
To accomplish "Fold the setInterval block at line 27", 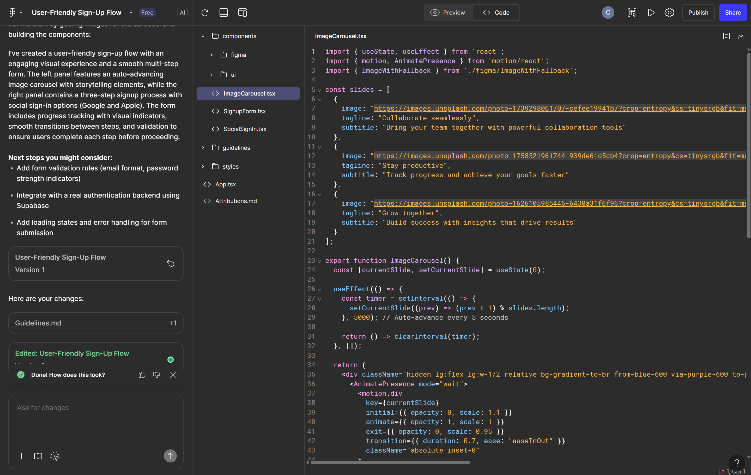I will 319,299.
